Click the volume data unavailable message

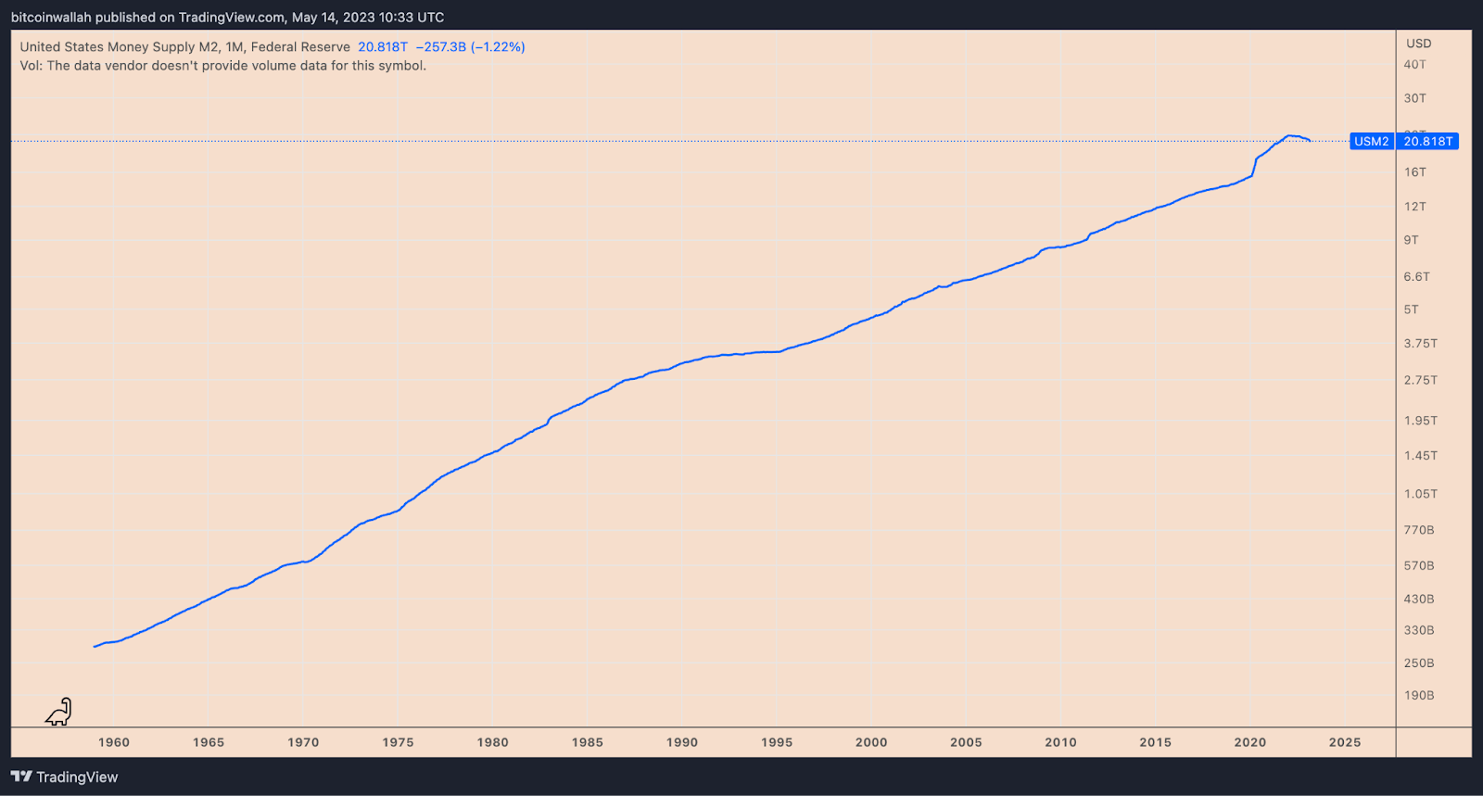tap(222, 66)
